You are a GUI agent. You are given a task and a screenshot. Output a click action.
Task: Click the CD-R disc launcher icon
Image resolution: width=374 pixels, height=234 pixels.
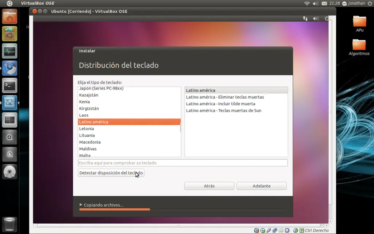(9, 172)
